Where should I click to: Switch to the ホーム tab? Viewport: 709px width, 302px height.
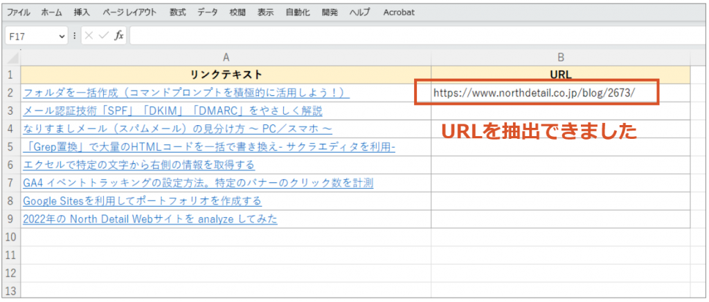[51, 12]
